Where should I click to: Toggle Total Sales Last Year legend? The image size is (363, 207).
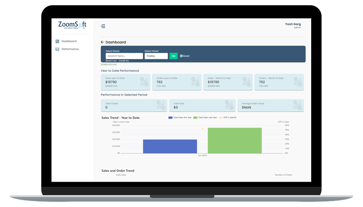(205, 117)
